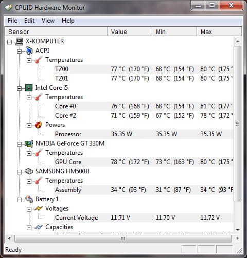Click the Capacities graph icon
247x258 pixels.
(x=39, y=227)
